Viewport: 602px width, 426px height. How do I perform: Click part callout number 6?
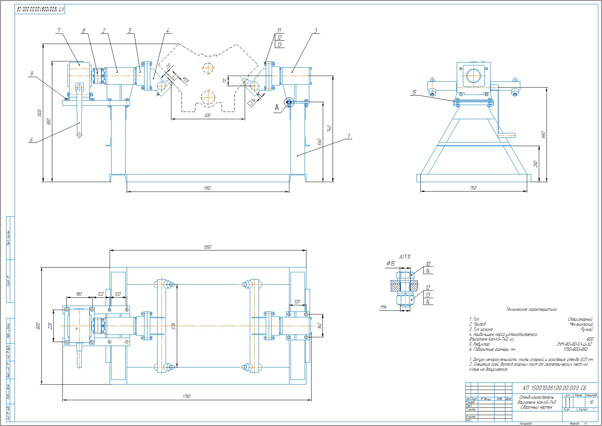31,140
